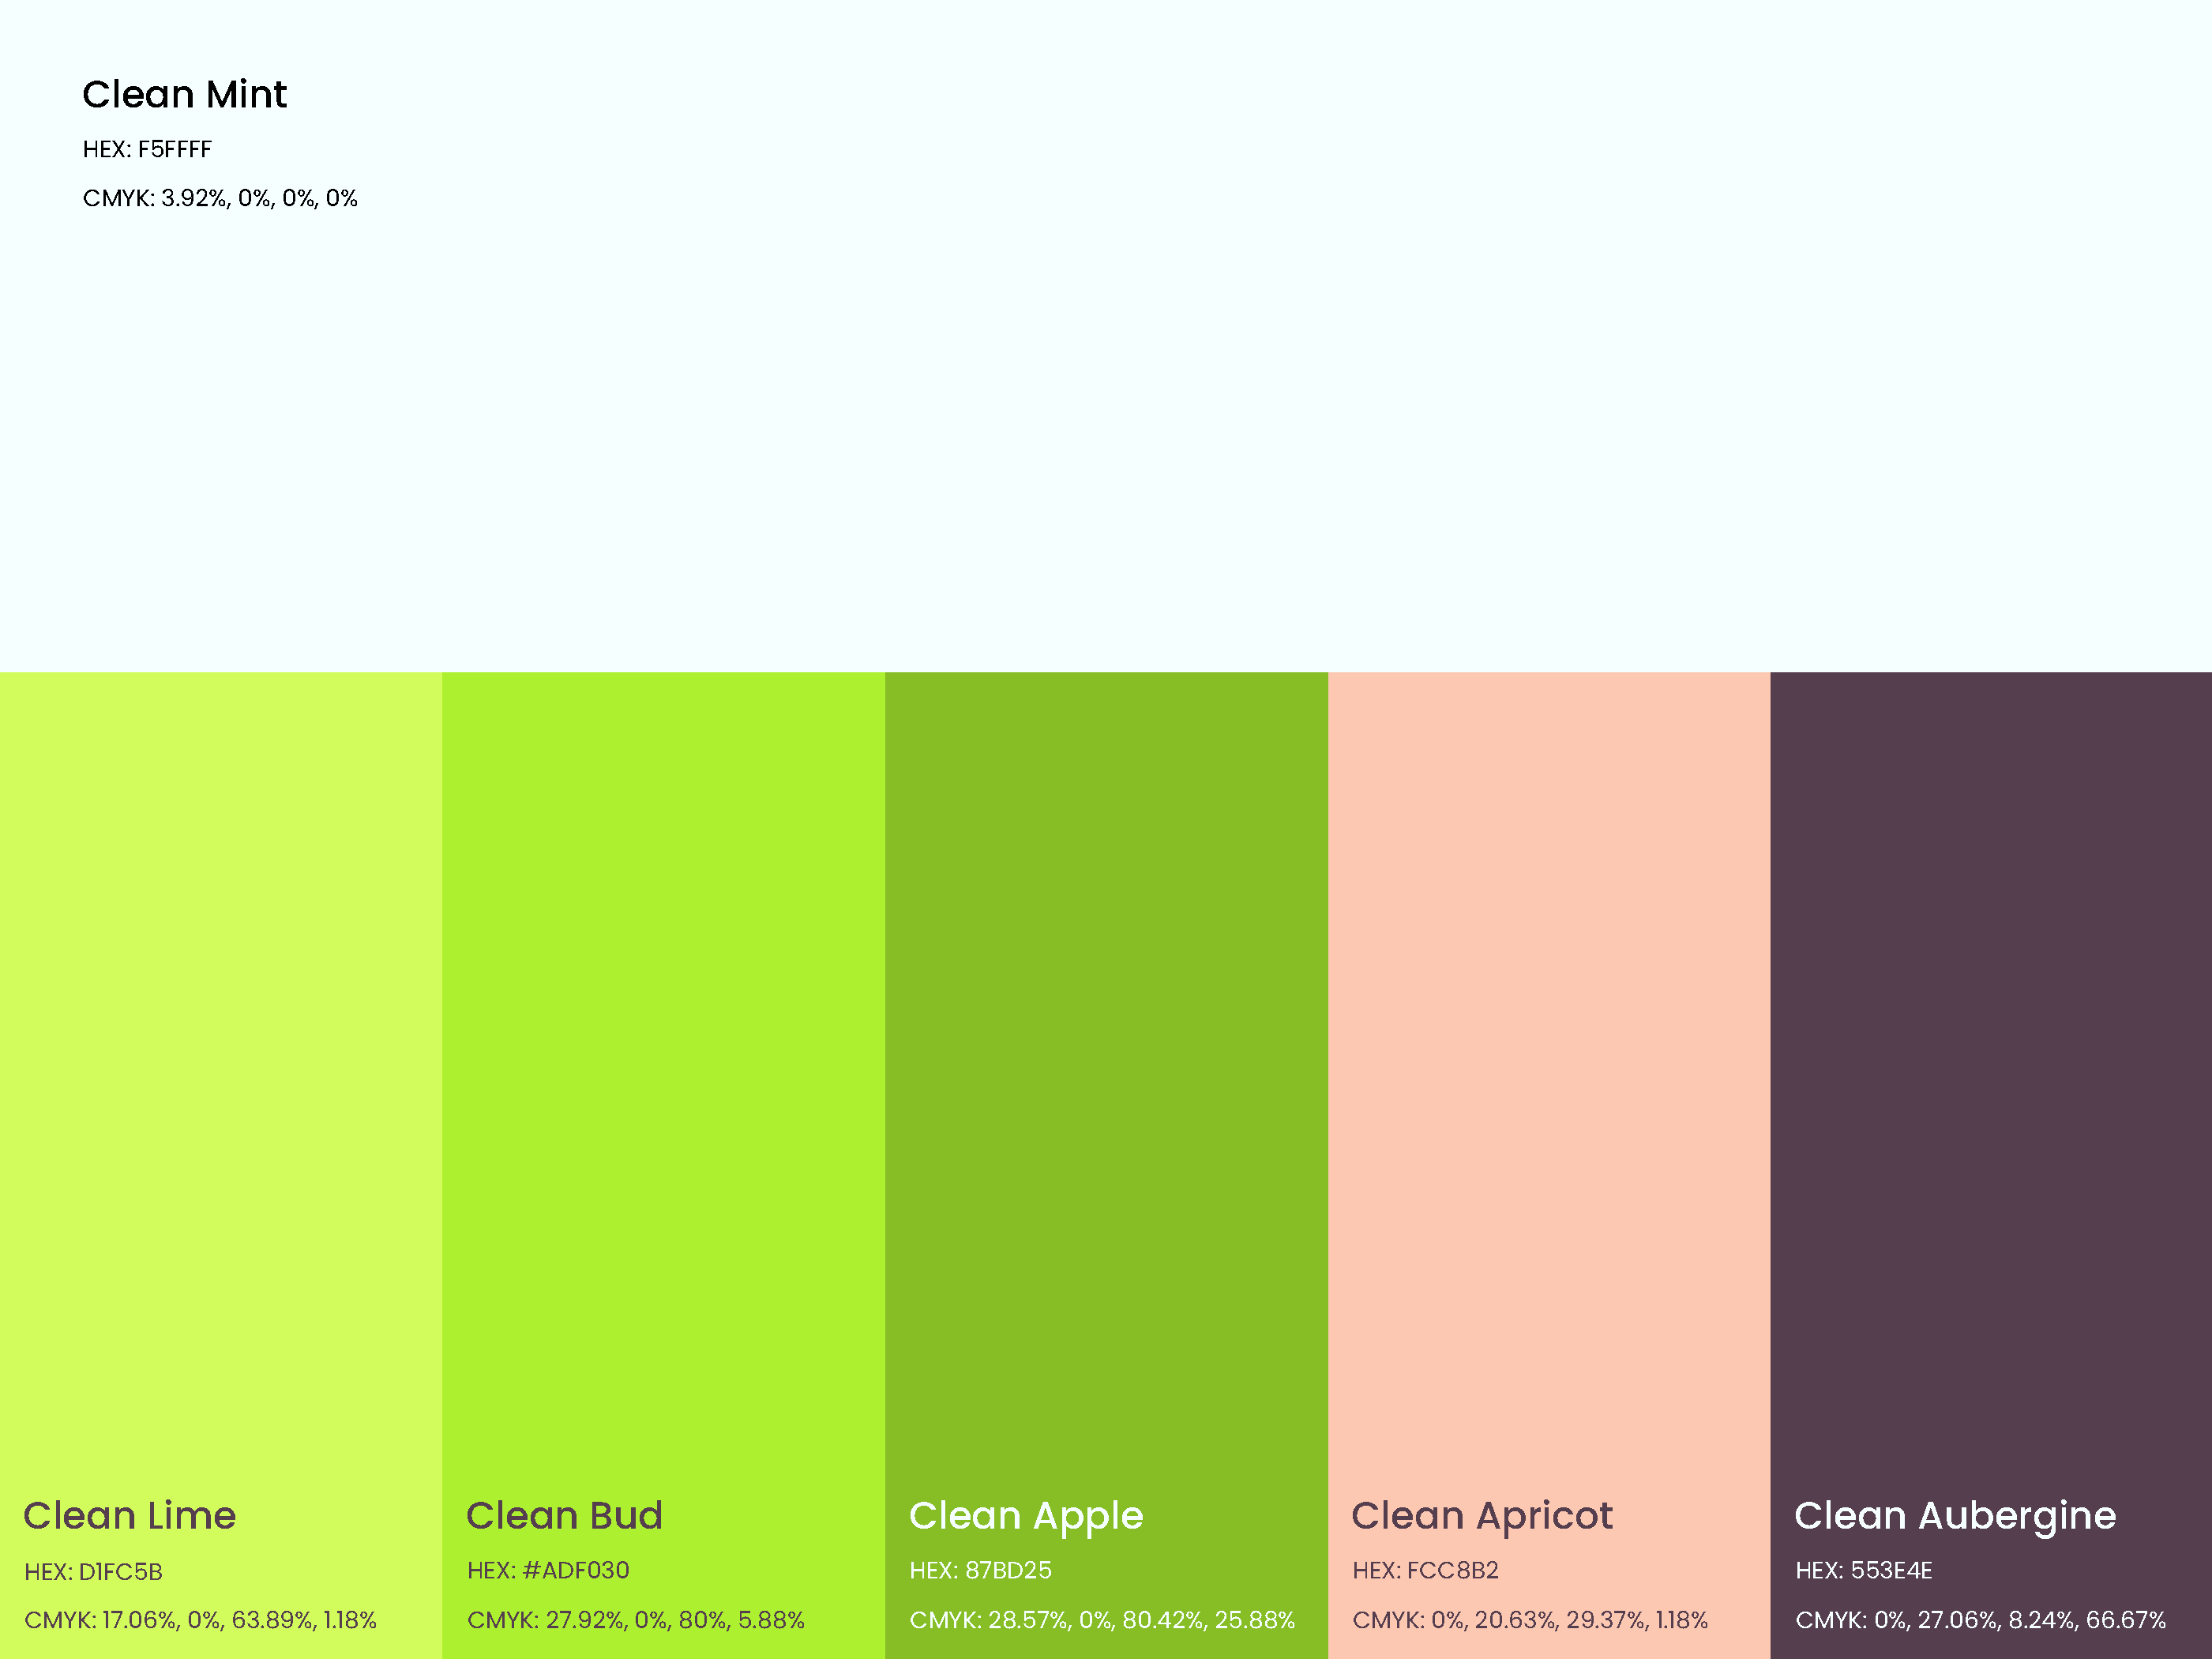Click the HEX FCC8B2 label
Screen dimensions: 2212x1659
[1425, 1571]
